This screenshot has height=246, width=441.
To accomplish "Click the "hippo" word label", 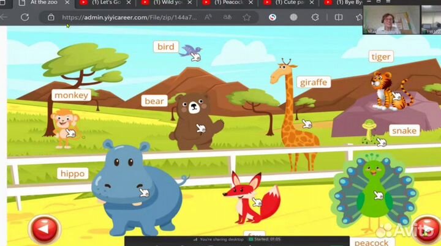I will click(73, 174).
